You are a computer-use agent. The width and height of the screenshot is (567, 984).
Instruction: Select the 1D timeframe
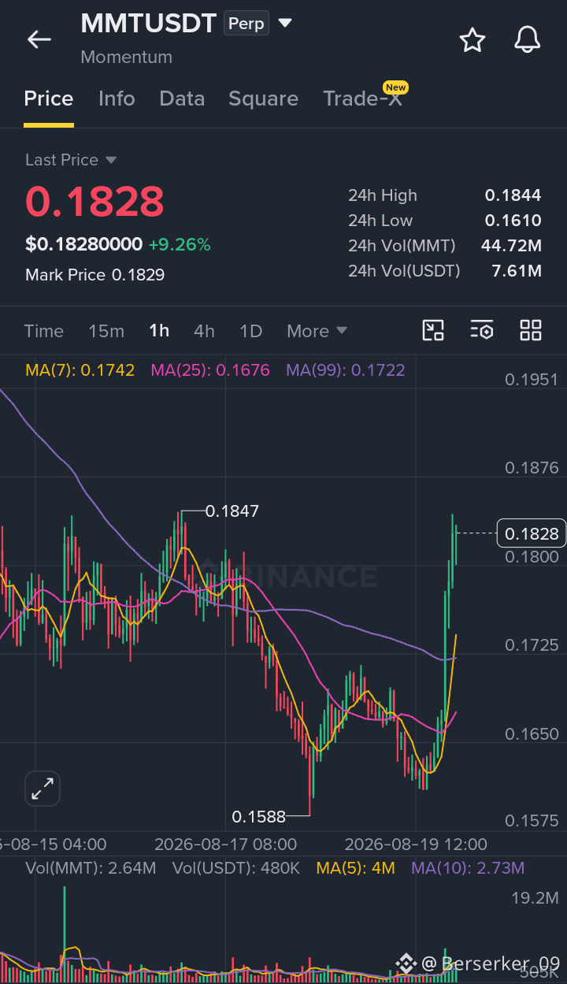coord(250,331)
